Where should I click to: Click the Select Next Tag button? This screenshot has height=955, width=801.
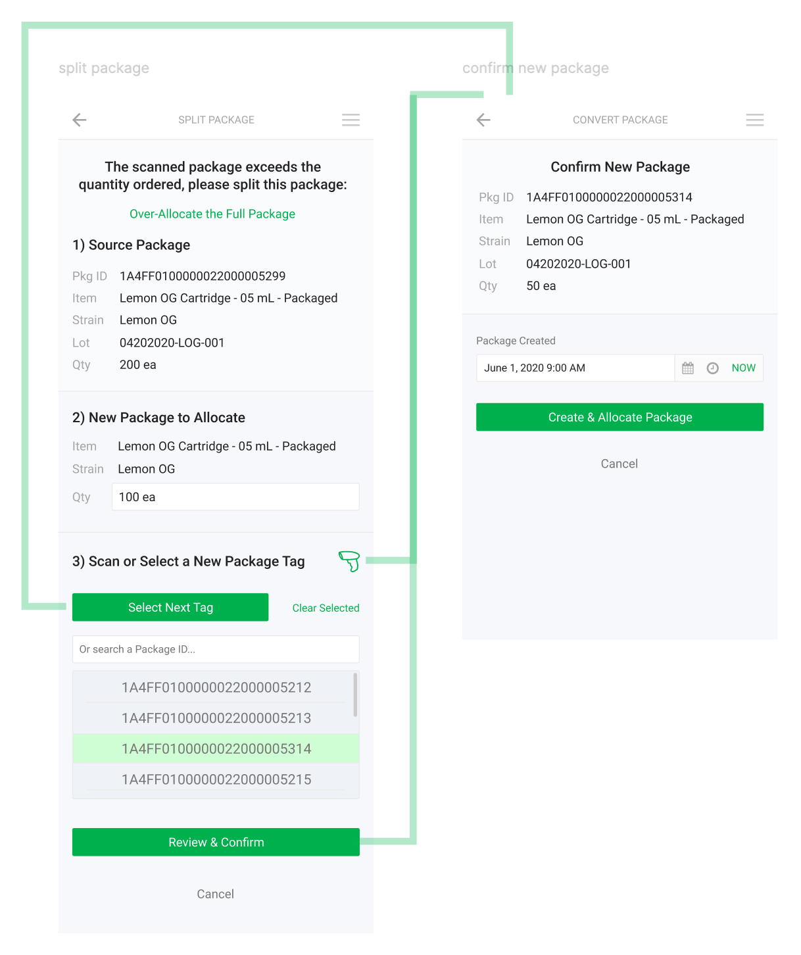[170, 607]
